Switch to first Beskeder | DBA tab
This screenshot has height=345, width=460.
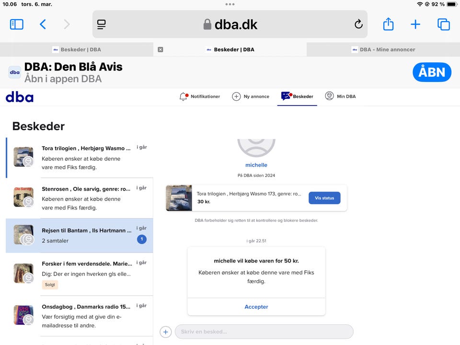pyautogui.click(x=77, y=49)
